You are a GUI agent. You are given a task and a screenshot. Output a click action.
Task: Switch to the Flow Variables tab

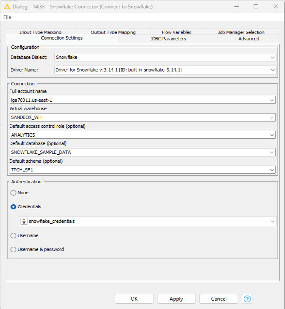[177, 32]
